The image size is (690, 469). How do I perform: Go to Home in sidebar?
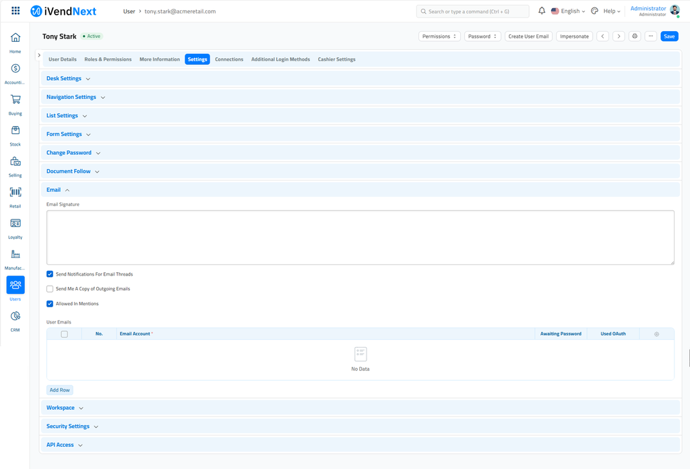(x=15, y=42)
